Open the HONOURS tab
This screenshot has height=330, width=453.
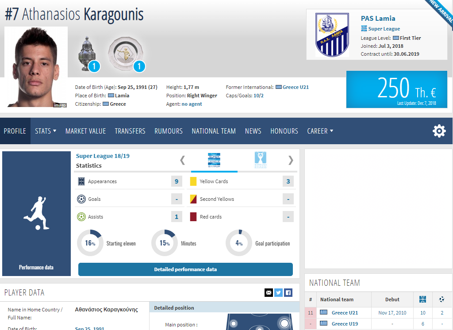point(284,131)
